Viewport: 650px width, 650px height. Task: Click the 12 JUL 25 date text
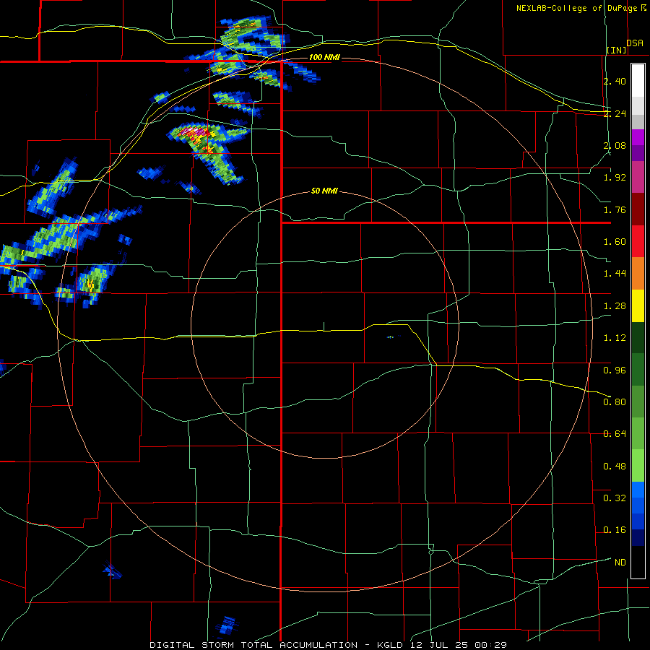click(x=441, y=645)
